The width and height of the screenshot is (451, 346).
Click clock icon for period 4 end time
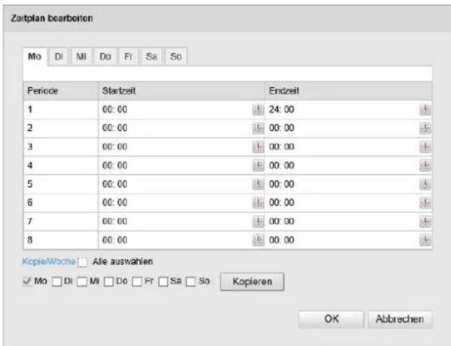425,166
